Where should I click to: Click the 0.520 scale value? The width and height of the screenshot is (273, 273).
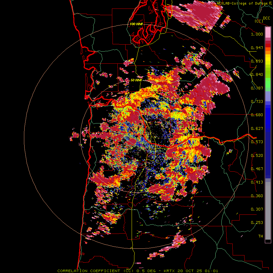coord(257,156)
